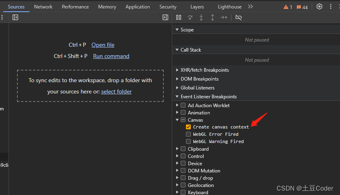This screenshot has width=340, height=195.
Task: Open DevTools settings gear
Action: (x=319, y=7)
